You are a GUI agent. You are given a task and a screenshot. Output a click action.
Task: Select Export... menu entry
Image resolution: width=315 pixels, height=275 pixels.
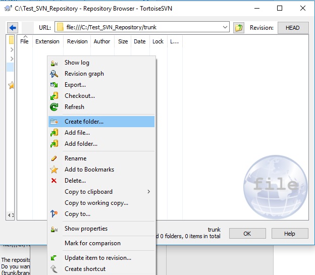101,85
